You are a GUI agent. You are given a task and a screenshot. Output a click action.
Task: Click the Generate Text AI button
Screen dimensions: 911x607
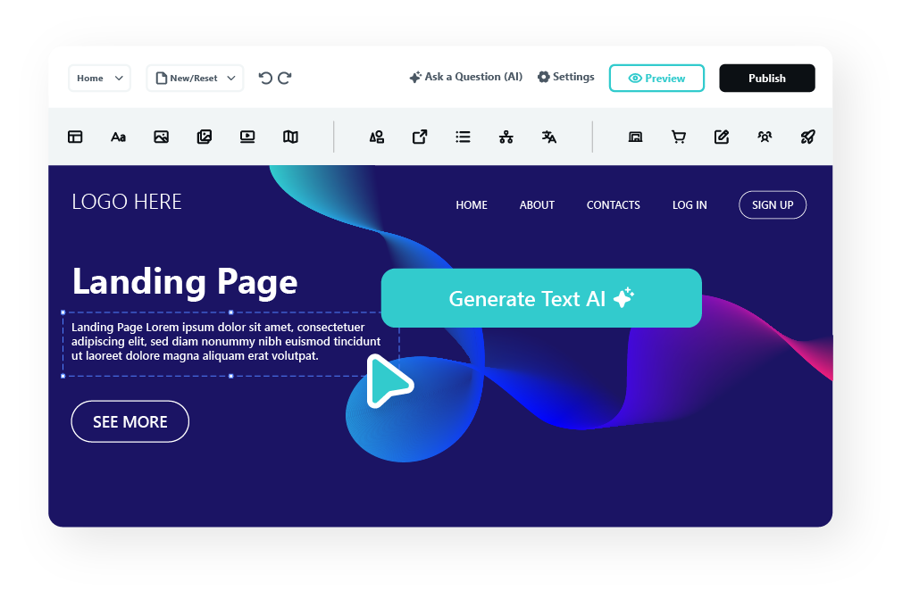click(x=541, y=298)
